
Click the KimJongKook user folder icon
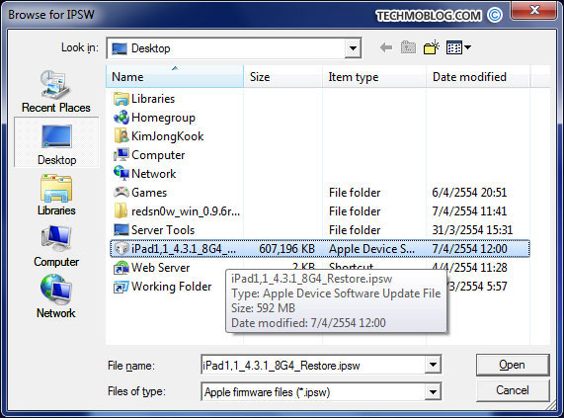pos(121,136)
